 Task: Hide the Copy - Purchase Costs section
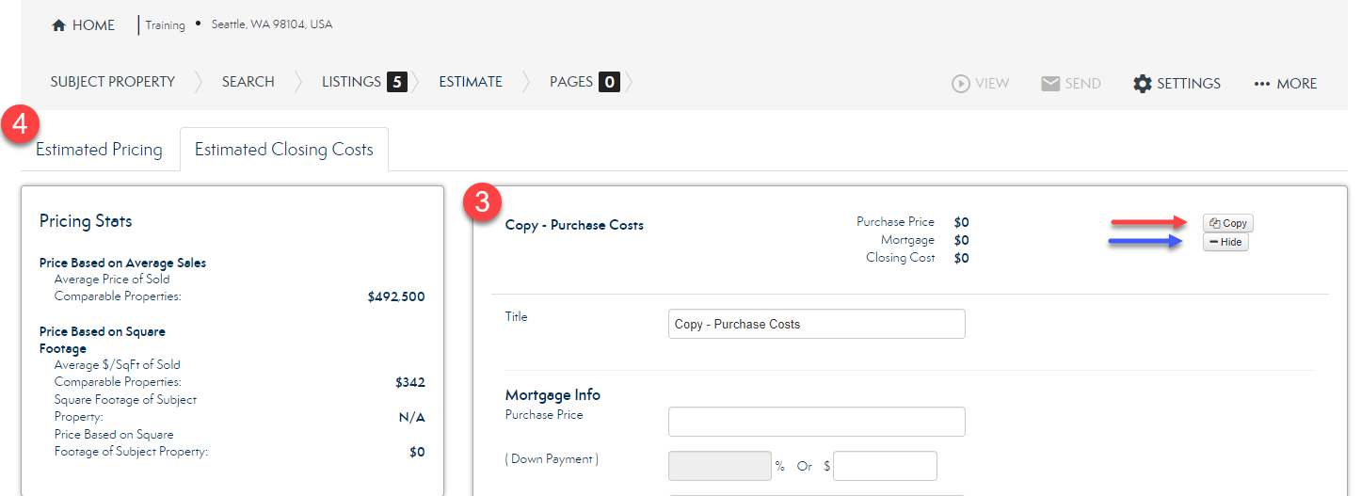(1225, 243)
